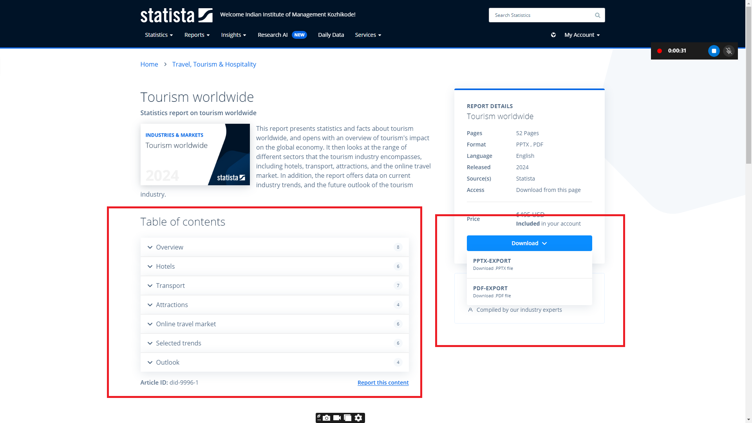
Task: Click the screenshot camera icon
Action: (327, 418)
